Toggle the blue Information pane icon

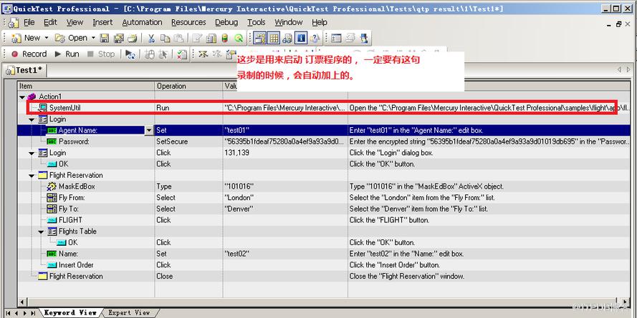point(301,38)
